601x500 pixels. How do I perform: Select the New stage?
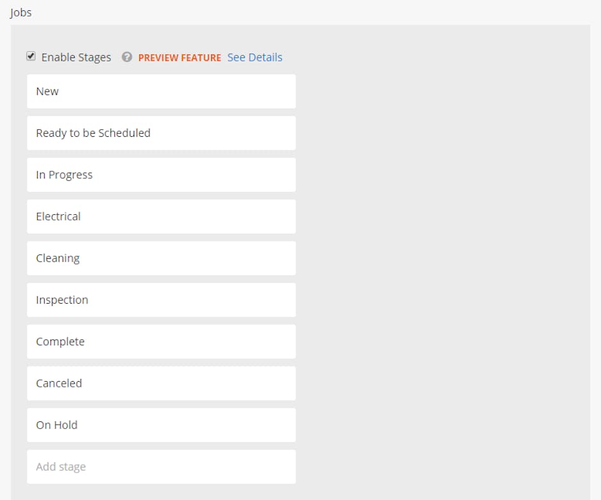pos(160,91)
